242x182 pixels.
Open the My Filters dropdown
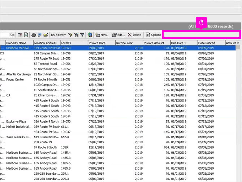[59, 35]
